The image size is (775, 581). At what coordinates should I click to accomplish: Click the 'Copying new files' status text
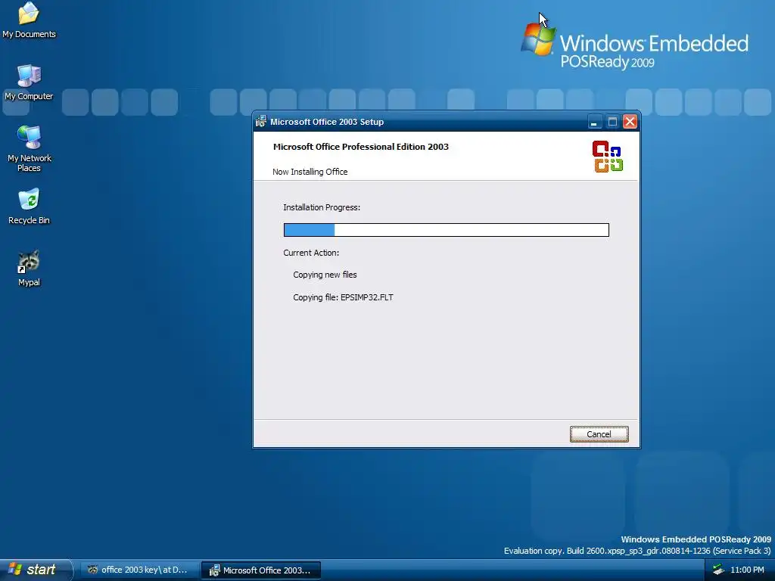(325, 275)
